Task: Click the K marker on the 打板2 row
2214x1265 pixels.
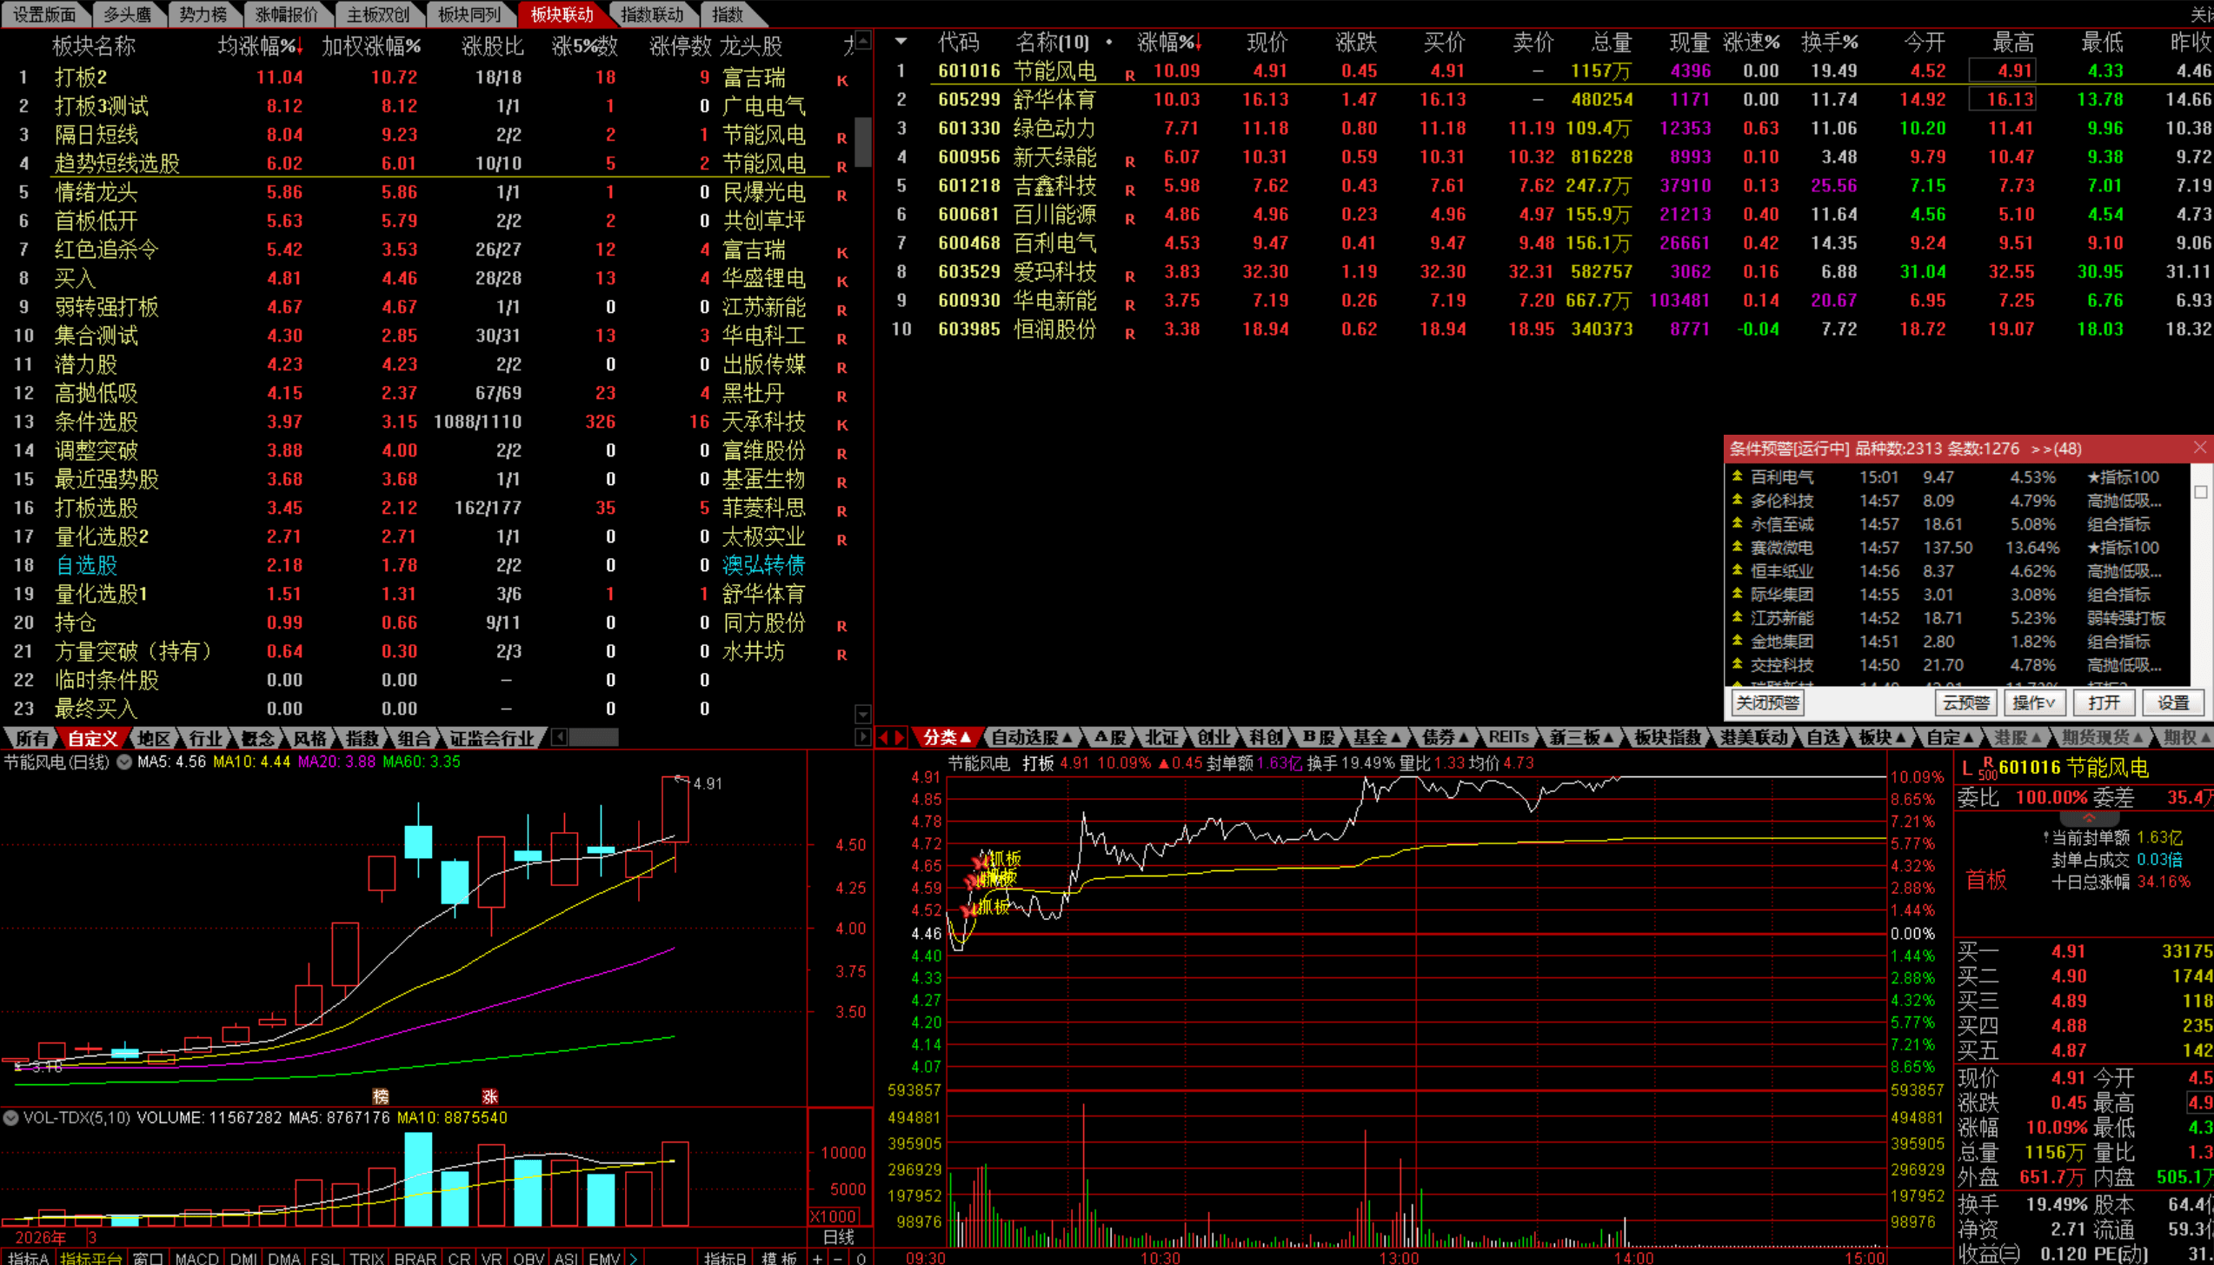Action: pyautogui.click(x=842, y=81)
